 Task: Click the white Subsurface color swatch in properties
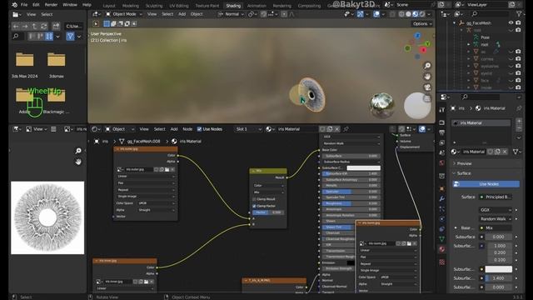tap(498, 269)
